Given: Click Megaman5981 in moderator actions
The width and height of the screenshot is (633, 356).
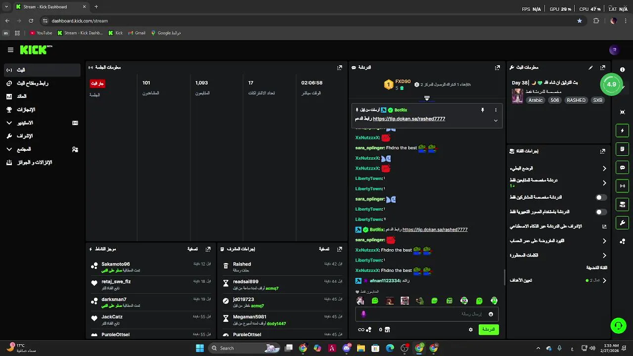Looking at the screenshot, I should click(x=249, y=317).
